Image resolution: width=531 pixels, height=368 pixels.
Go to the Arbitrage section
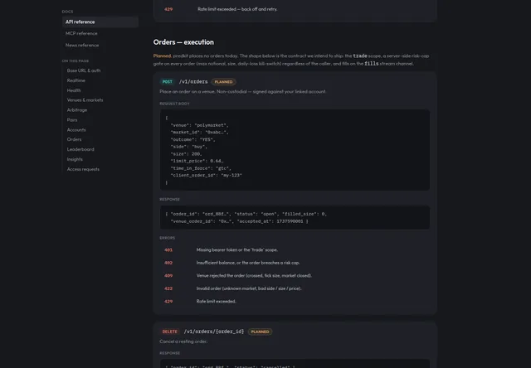tap(77, 110)
